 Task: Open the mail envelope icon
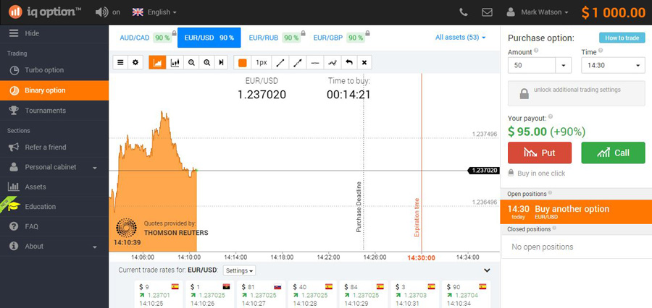(487, 12)
